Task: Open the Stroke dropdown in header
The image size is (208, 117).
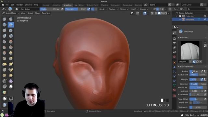Action: [124, 9]
